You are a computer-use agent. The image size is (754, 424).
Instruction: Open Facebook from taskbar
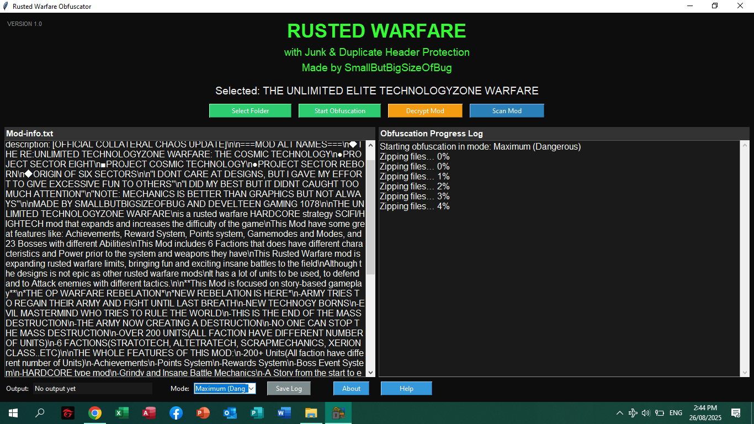tap(176, 413)
